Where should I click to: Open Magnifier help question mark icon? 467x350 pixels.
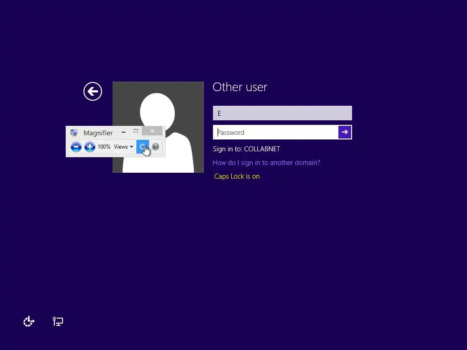pos(156,147)
